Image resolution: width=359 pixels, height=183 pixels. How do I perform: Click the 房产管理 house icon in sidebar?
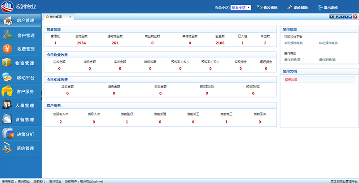pyautogui.click(x=8, y=21)
